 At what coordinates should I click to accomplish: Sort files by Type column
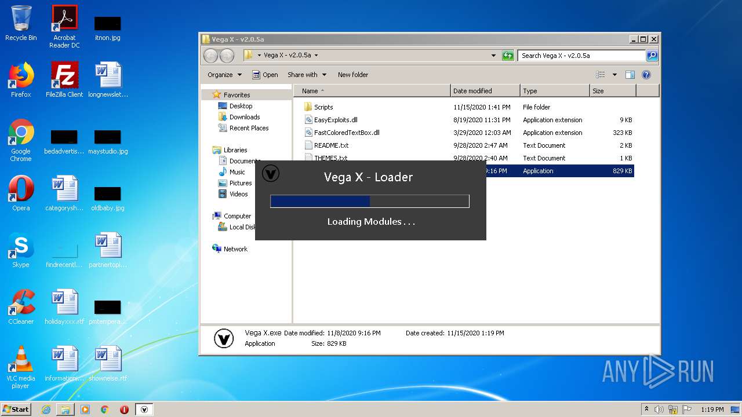coord(555,91)
